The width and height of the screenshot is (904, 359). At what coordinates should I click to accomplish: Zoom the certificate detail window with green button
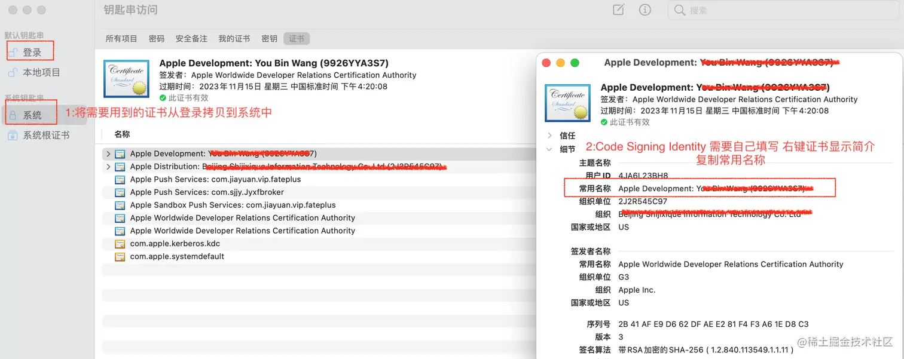tap(575, 63)
